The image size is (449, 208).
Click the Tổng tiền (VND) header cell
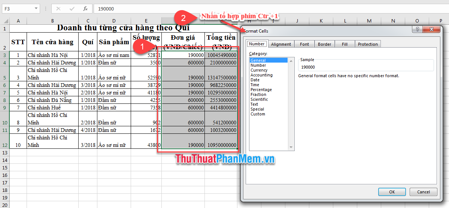tap(221, 42)
